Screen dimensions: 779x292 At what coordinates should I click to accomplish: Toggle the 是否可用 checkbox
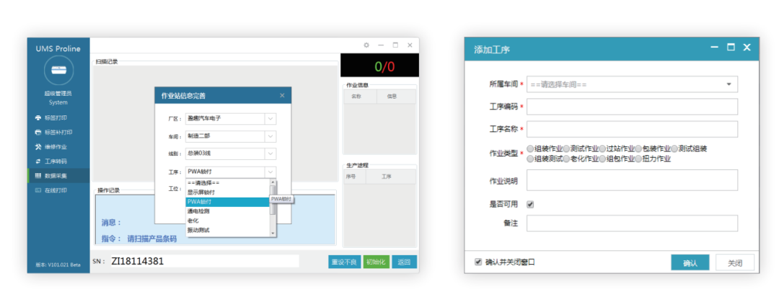tap(530, 204)
